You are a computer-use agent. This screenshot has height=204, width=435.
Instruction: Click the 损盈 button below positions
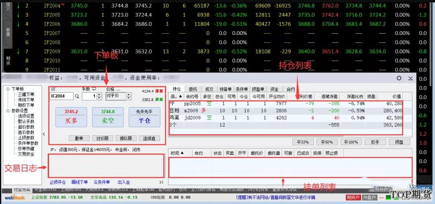click(x=399, y=142)
